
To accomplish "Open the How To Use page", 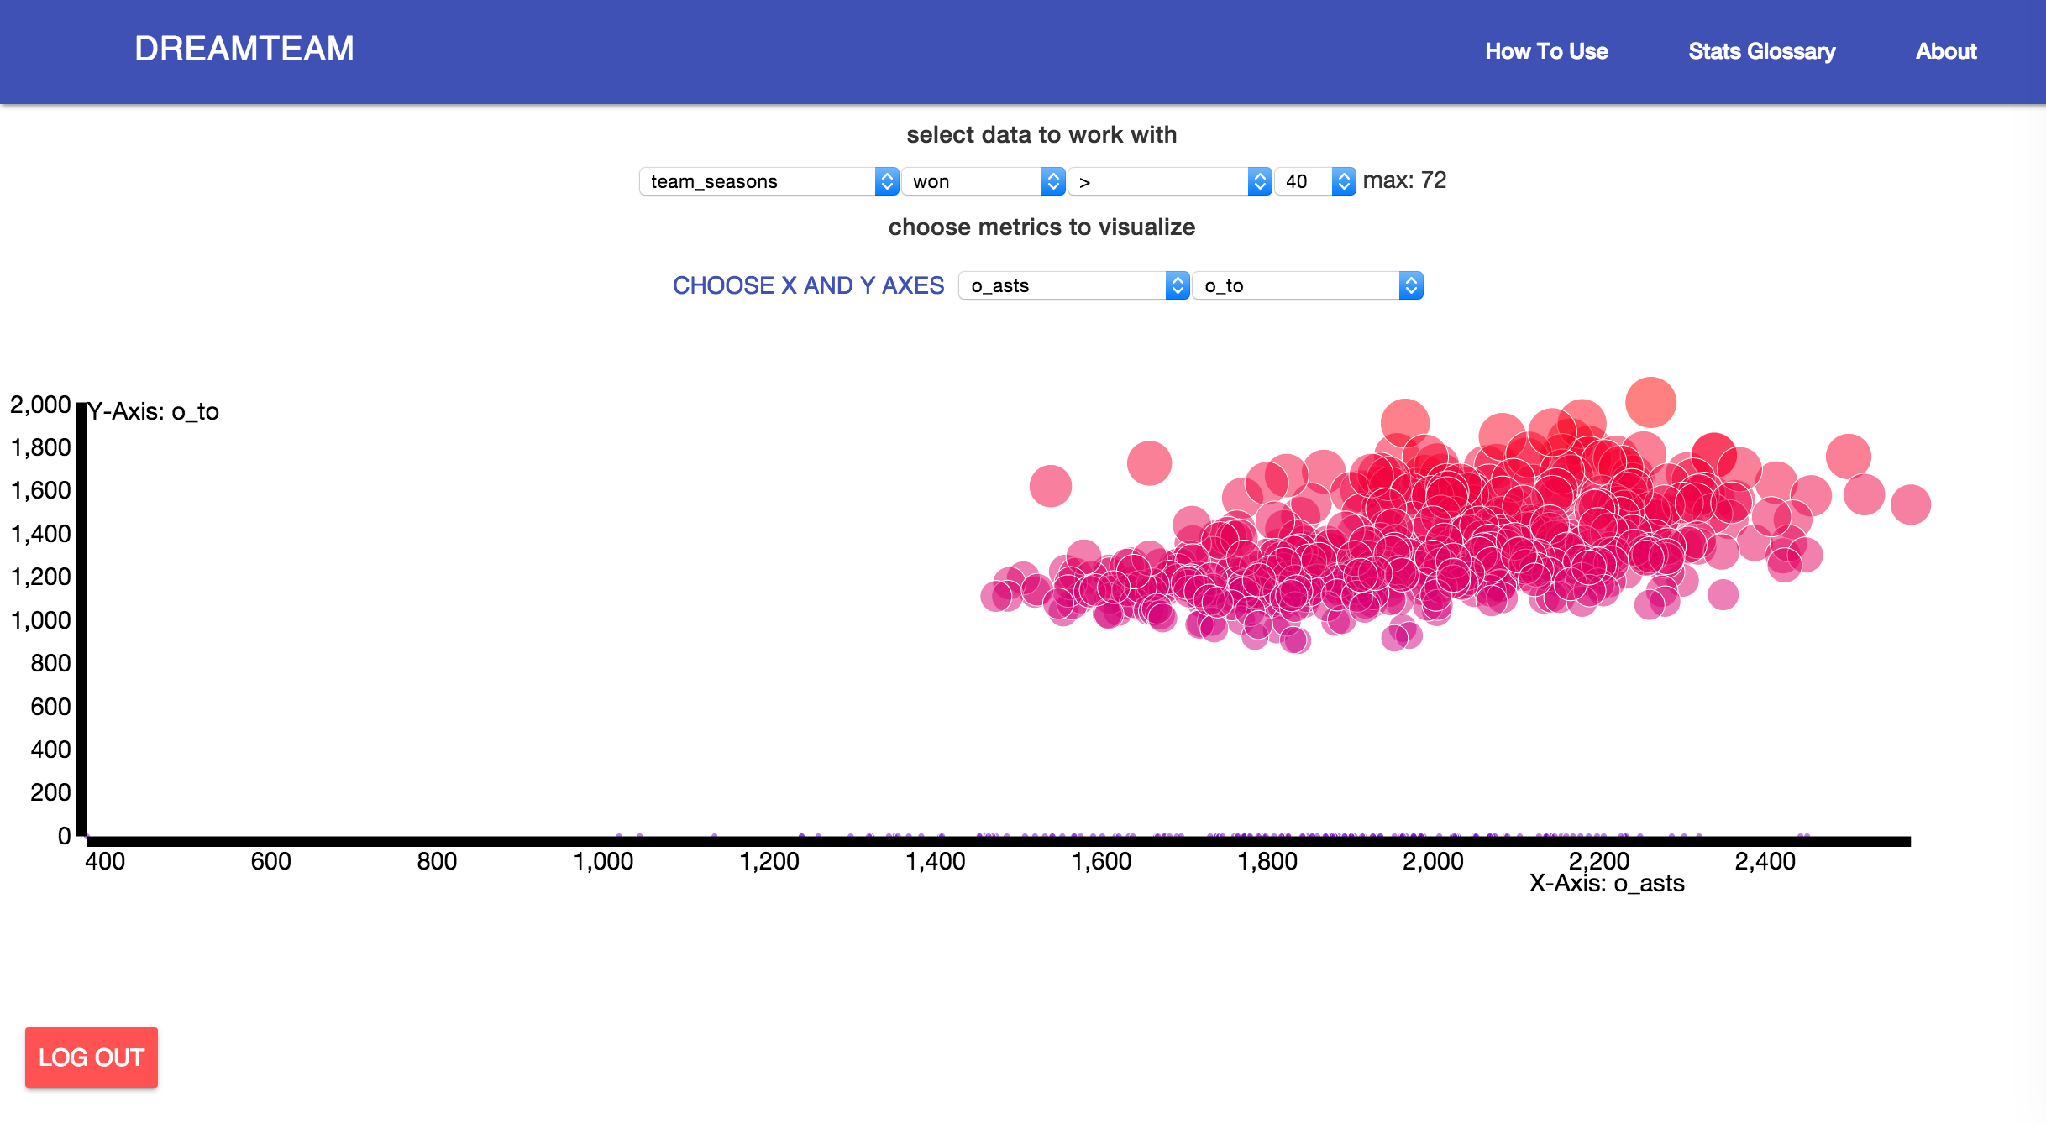I will (1546, 51).
